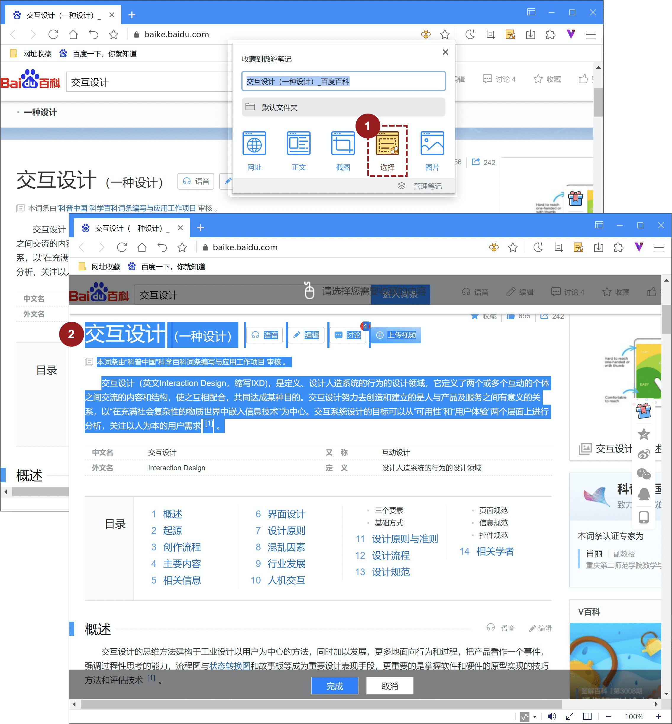The image size is (672, 724).
Task: Click the zoom in plus in the status bar
Action: (x=658, y=716)
